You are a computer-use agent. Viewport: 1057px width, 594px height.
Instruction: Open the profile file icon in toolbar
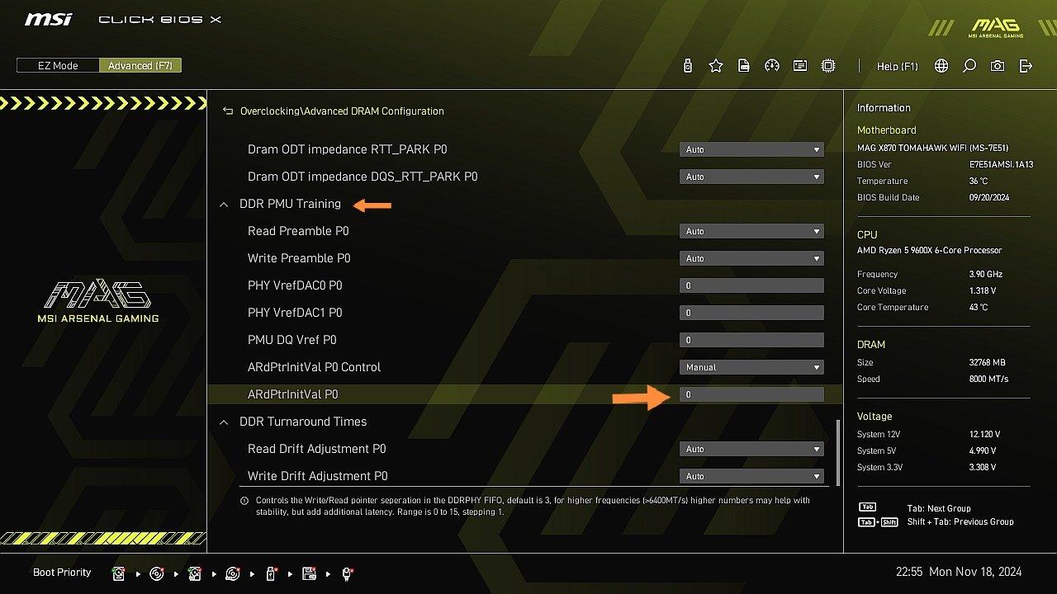(744, 66)
